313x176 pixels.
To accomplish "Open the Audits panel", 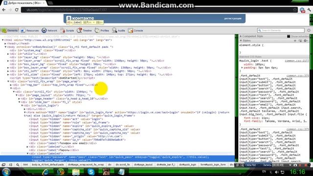I will 118,30.
